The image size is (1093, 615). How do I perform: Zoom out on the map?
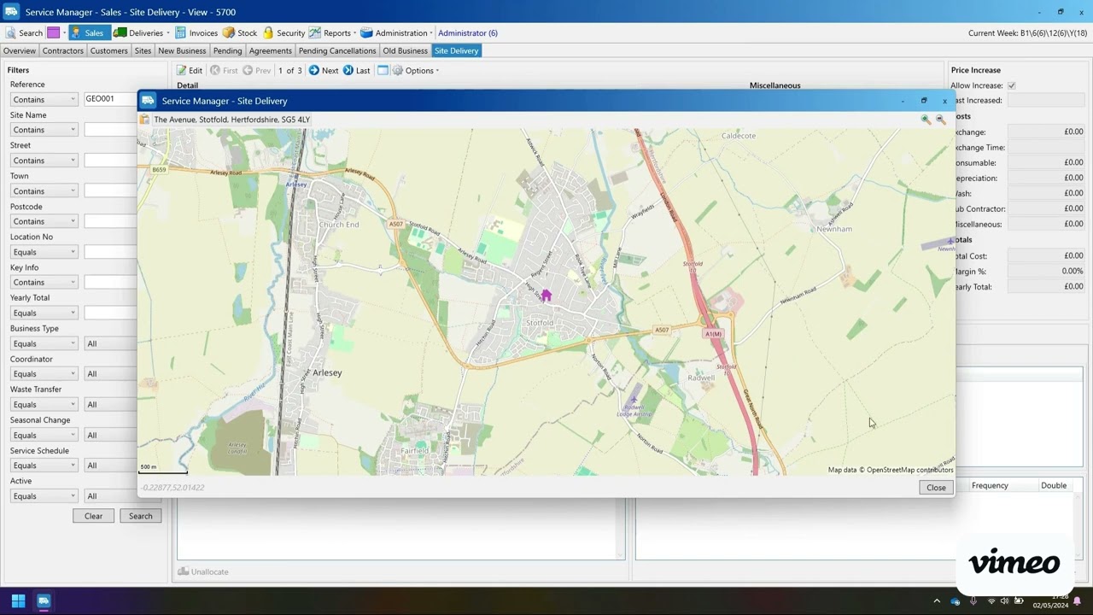[941, 120]
